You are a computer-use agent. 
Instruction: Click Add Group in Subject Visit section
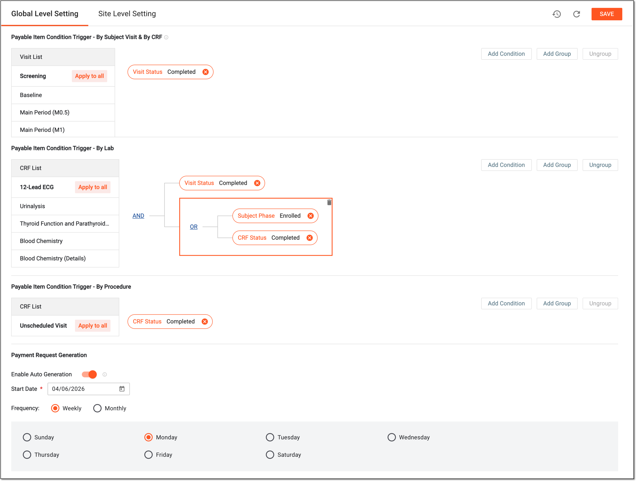point(557,54)
